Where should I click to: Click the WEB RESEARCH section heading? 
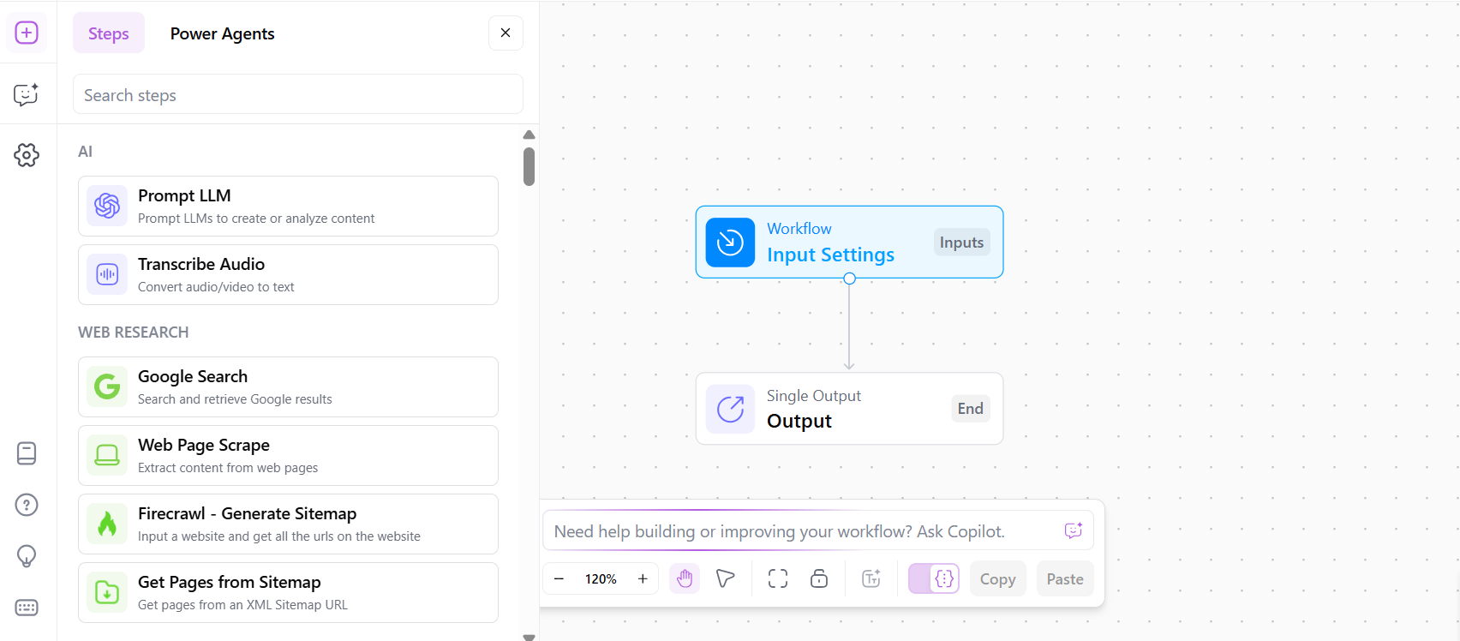134,332
